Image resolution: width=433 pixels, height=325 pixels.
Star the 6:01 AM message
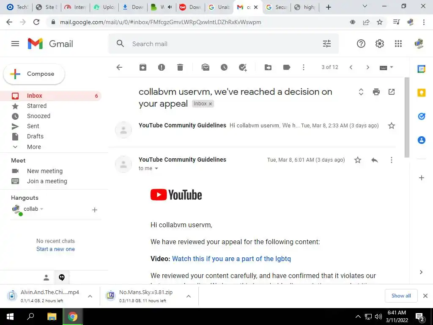point(358,160)
